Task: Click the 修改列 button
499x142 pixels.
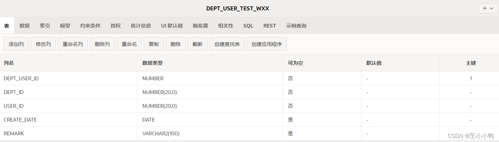Action: coord(43,44)
